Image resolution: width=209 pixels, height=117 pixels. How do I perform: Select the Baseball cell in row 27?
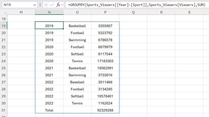pyautogui.click(x=77, y=82)
